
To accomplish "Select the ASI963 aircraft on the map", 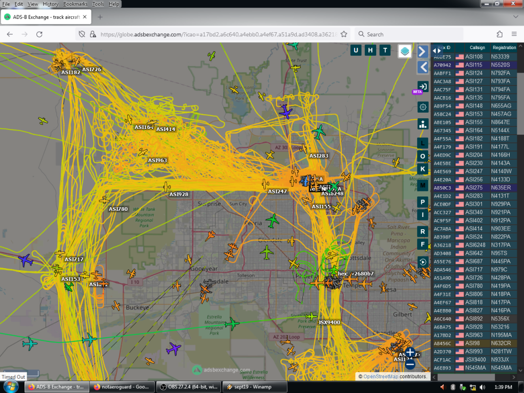I will coord(143,152).
